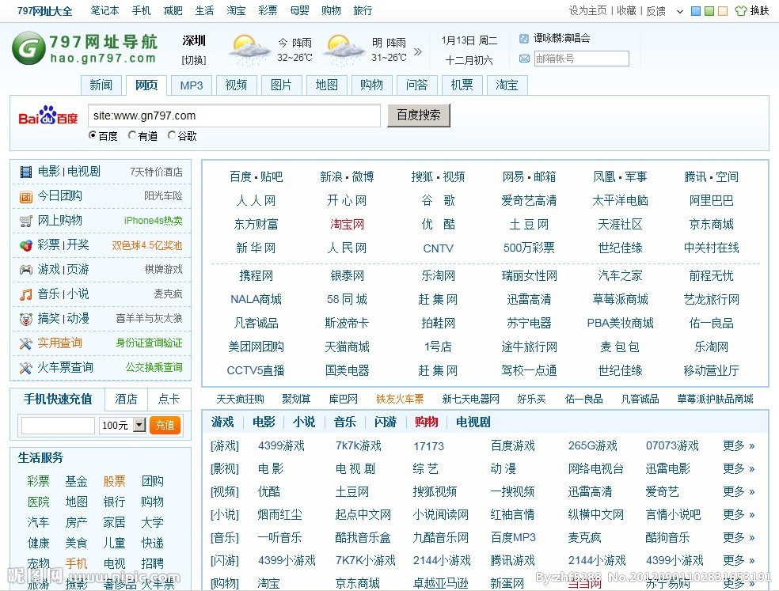Click tomorrow's weather cloud icon
The width and height of the screenshot is (779, 591).
tap(344, 49)
